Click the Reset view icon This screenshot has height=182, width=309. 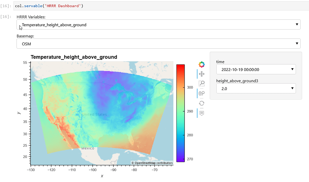pyautogui.click(x=202, y=103)
